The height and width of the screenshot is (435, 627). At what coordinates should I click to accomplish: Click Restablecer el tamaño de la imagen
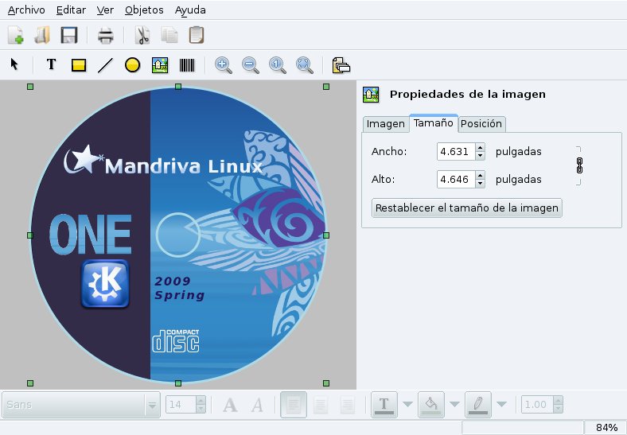(x=466, y=208)
